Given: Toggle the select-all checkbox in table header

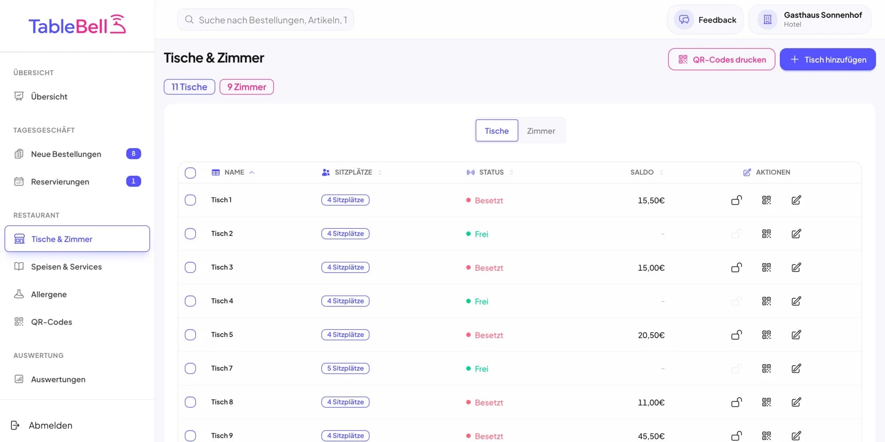Looking at the screenshot, I should point(190,173).
